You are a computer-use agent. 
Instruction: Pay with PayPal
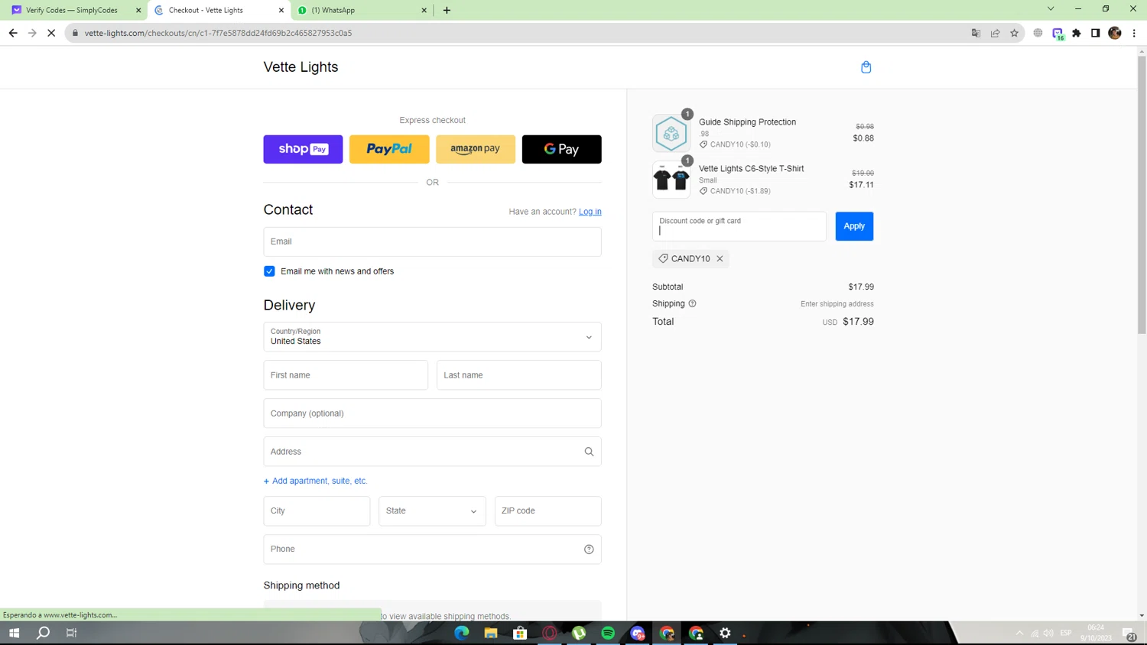pyautogui.click(x=389, y=149)
